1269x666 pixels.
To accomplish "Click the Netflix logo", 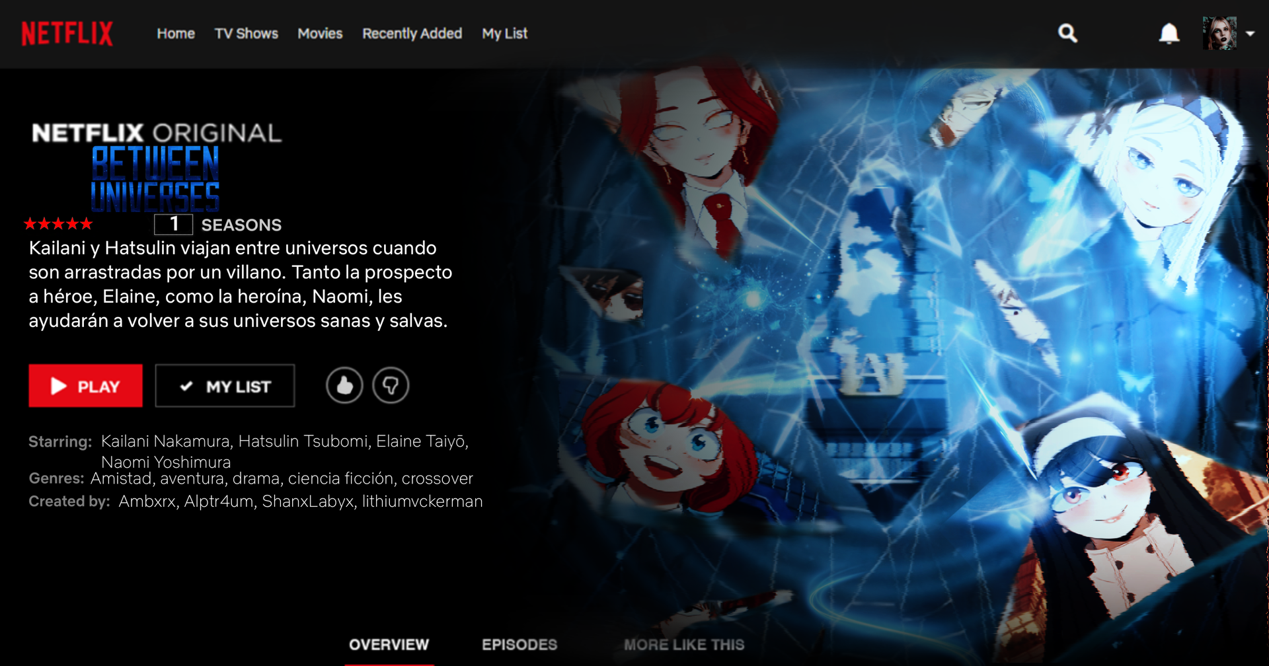I will (x=67, y=34).
